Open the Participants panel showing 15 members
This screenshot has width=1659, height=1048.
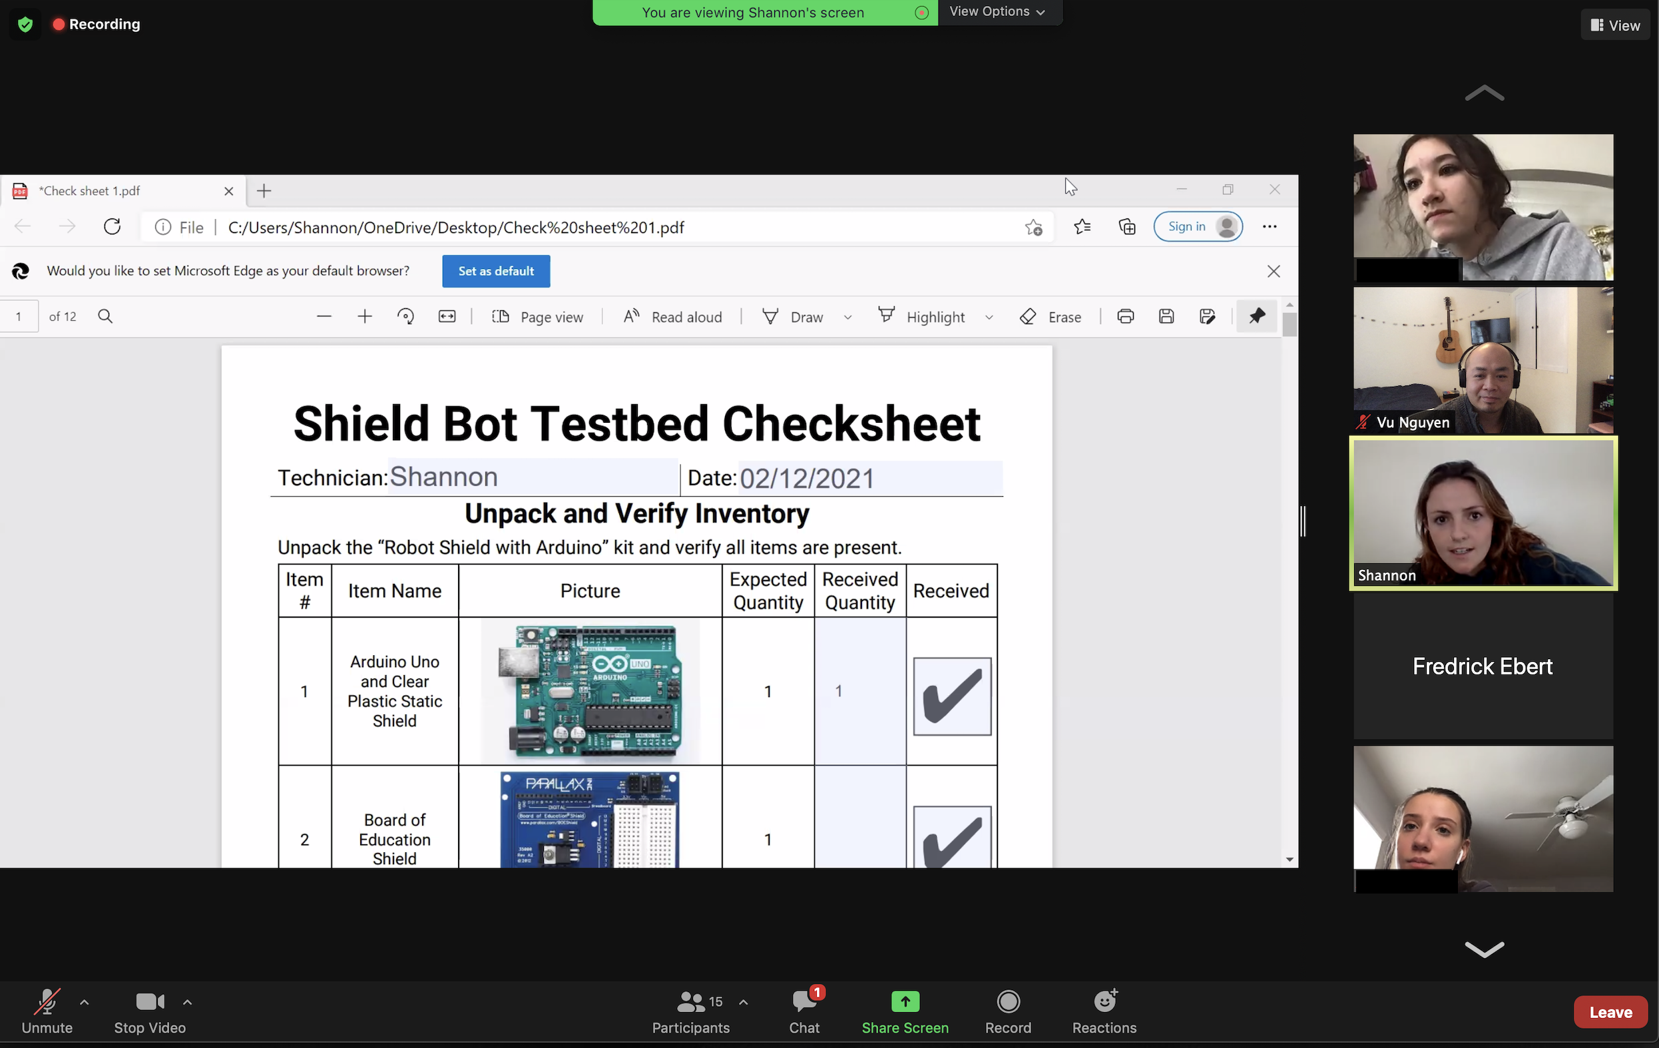691,1011
